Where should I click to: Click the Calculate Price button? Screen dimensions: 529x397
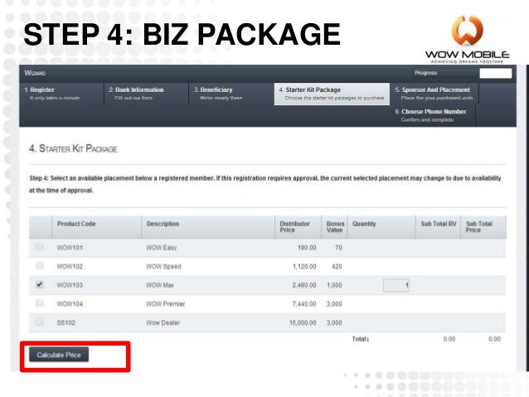(59, 355)
